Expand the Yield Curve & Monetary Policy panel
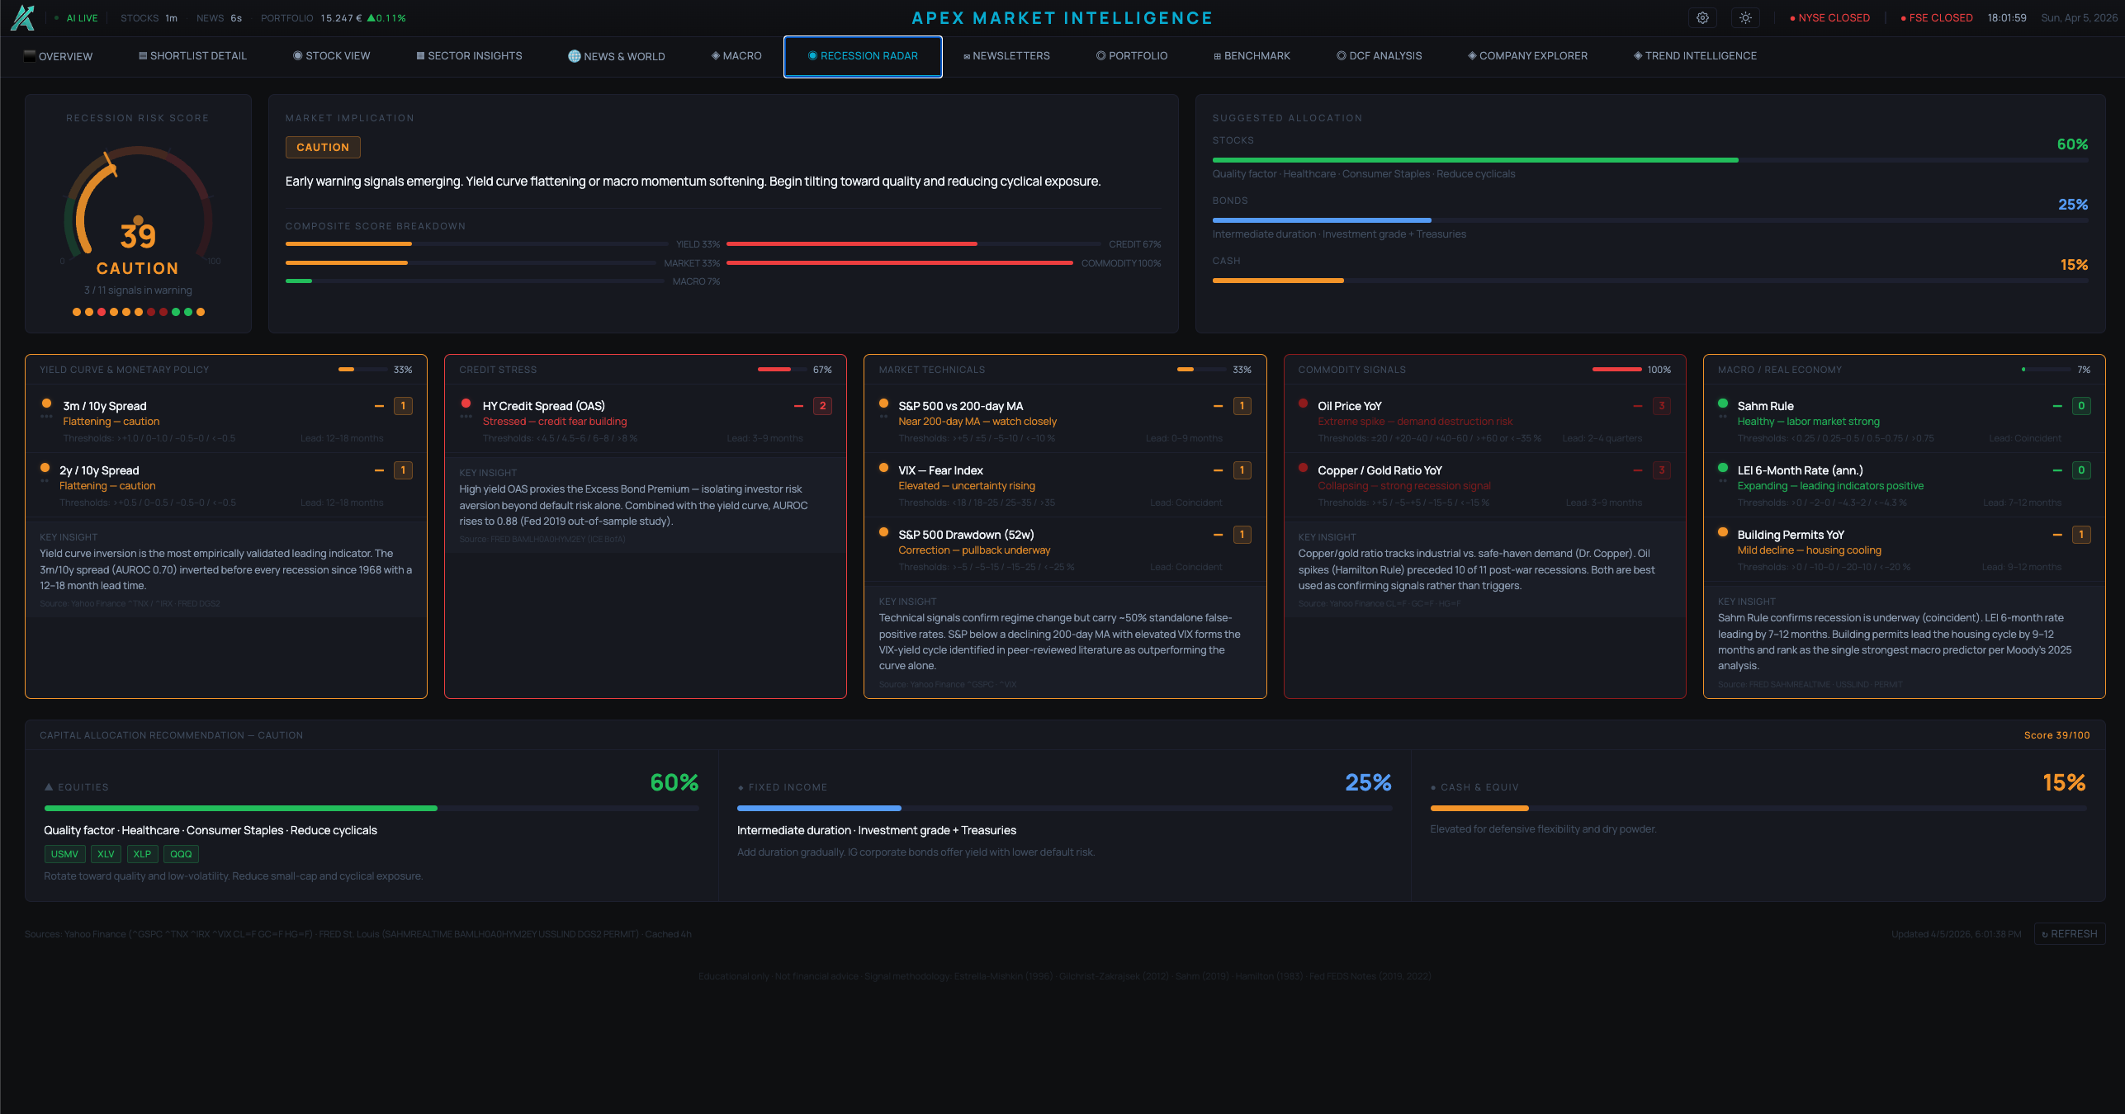This screenshot has width=2125, height=1114. [x=225, y=370]
